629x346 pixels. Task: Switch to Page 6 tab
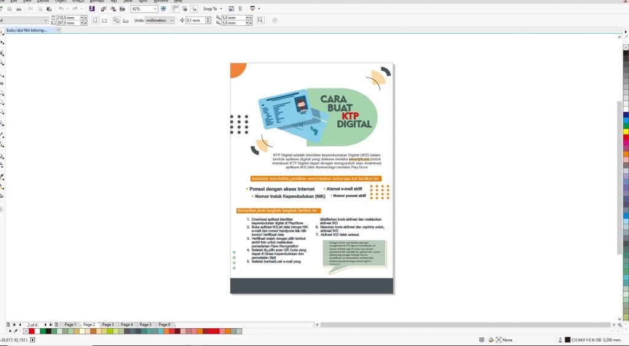[x=165, y=324]
